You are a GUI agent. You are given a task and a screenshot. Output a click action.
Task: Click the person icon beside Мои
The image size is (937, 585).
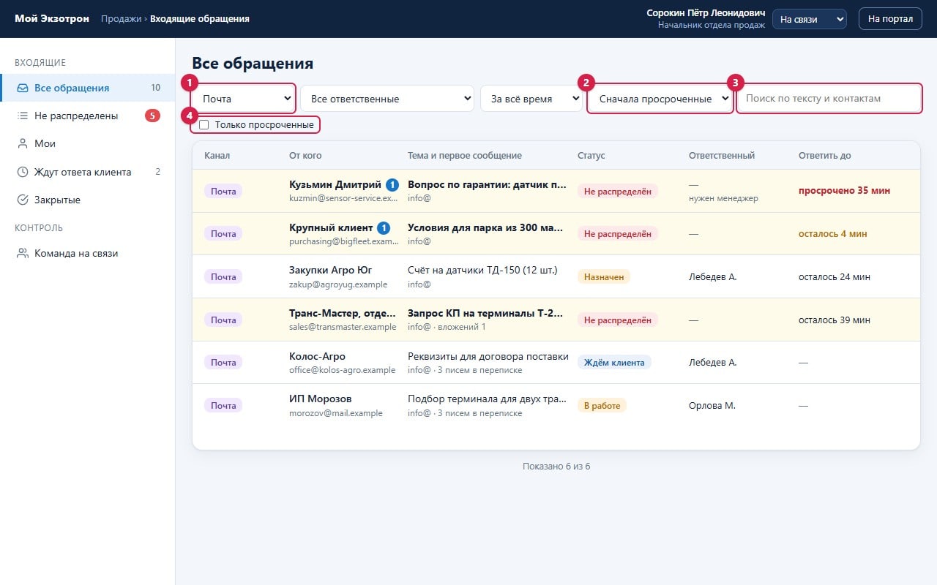pos(23,143)
